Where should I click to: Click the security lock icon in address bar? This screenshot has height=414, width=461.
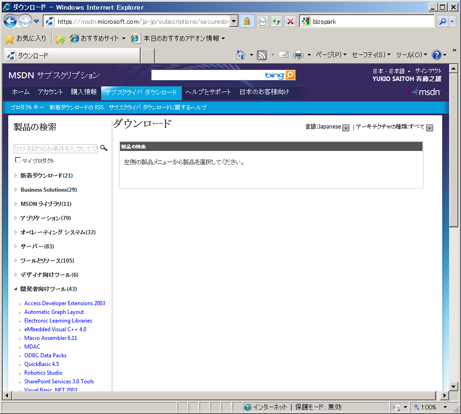[247, 21]
